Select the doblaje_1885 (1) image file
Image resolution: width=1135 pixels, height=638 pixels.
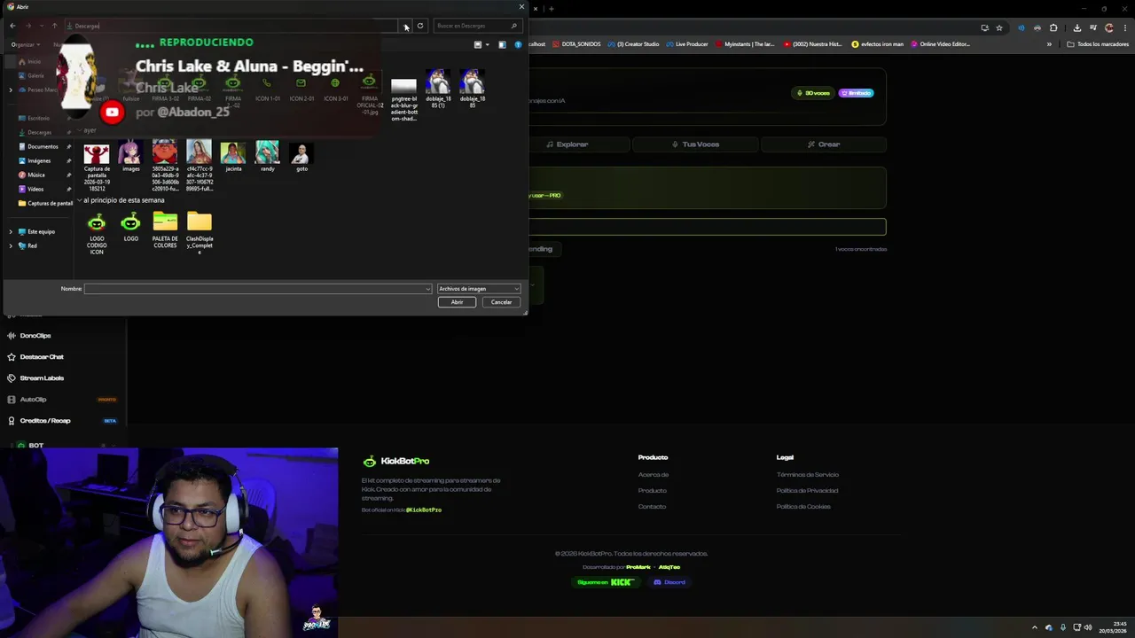pos(438,89)
